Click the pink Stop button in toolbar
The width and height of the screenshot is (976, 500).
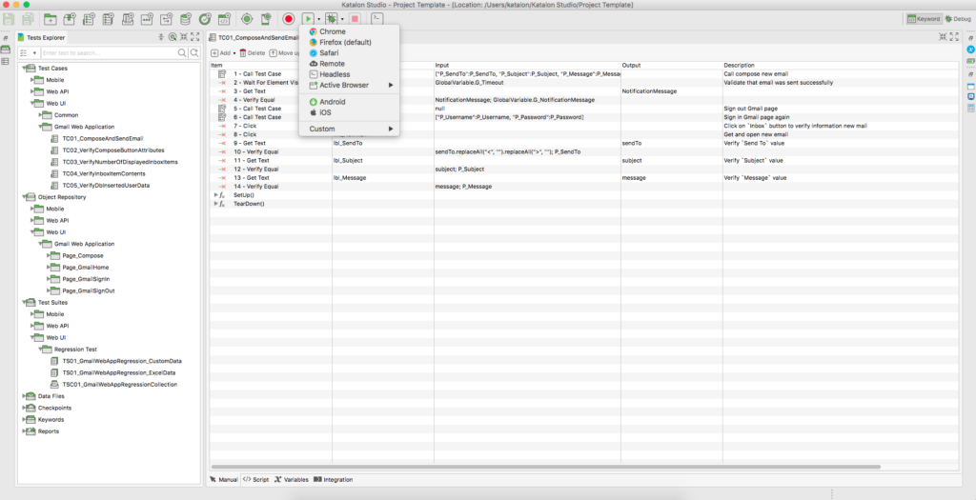[355, 19]
